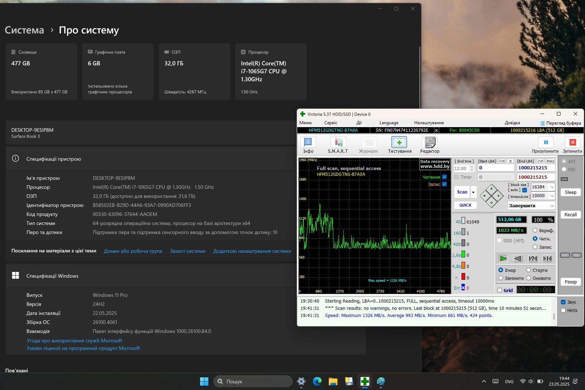Click the Windows Start button
This screenshot has width=585, height=390.
[204, 381]
